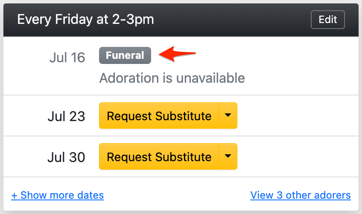The image size is (362, 214).
Task: Select the Jul 16 date label
Action: pyautogui.click(x=67, y=58)
